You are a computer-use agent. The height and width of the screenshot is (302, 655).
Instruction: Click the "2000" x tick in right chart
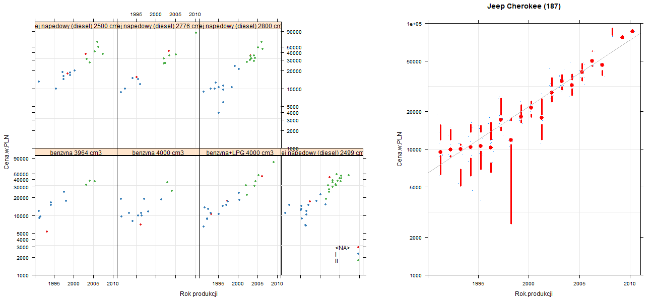coord(529,284)
